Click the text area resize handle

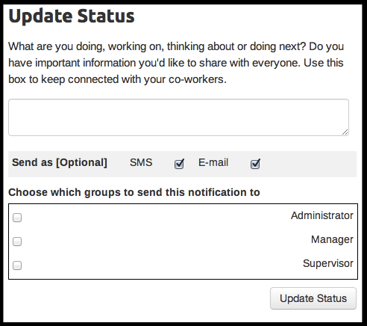(345, 132)
